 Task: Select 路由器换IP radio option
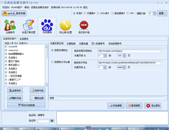112,13
